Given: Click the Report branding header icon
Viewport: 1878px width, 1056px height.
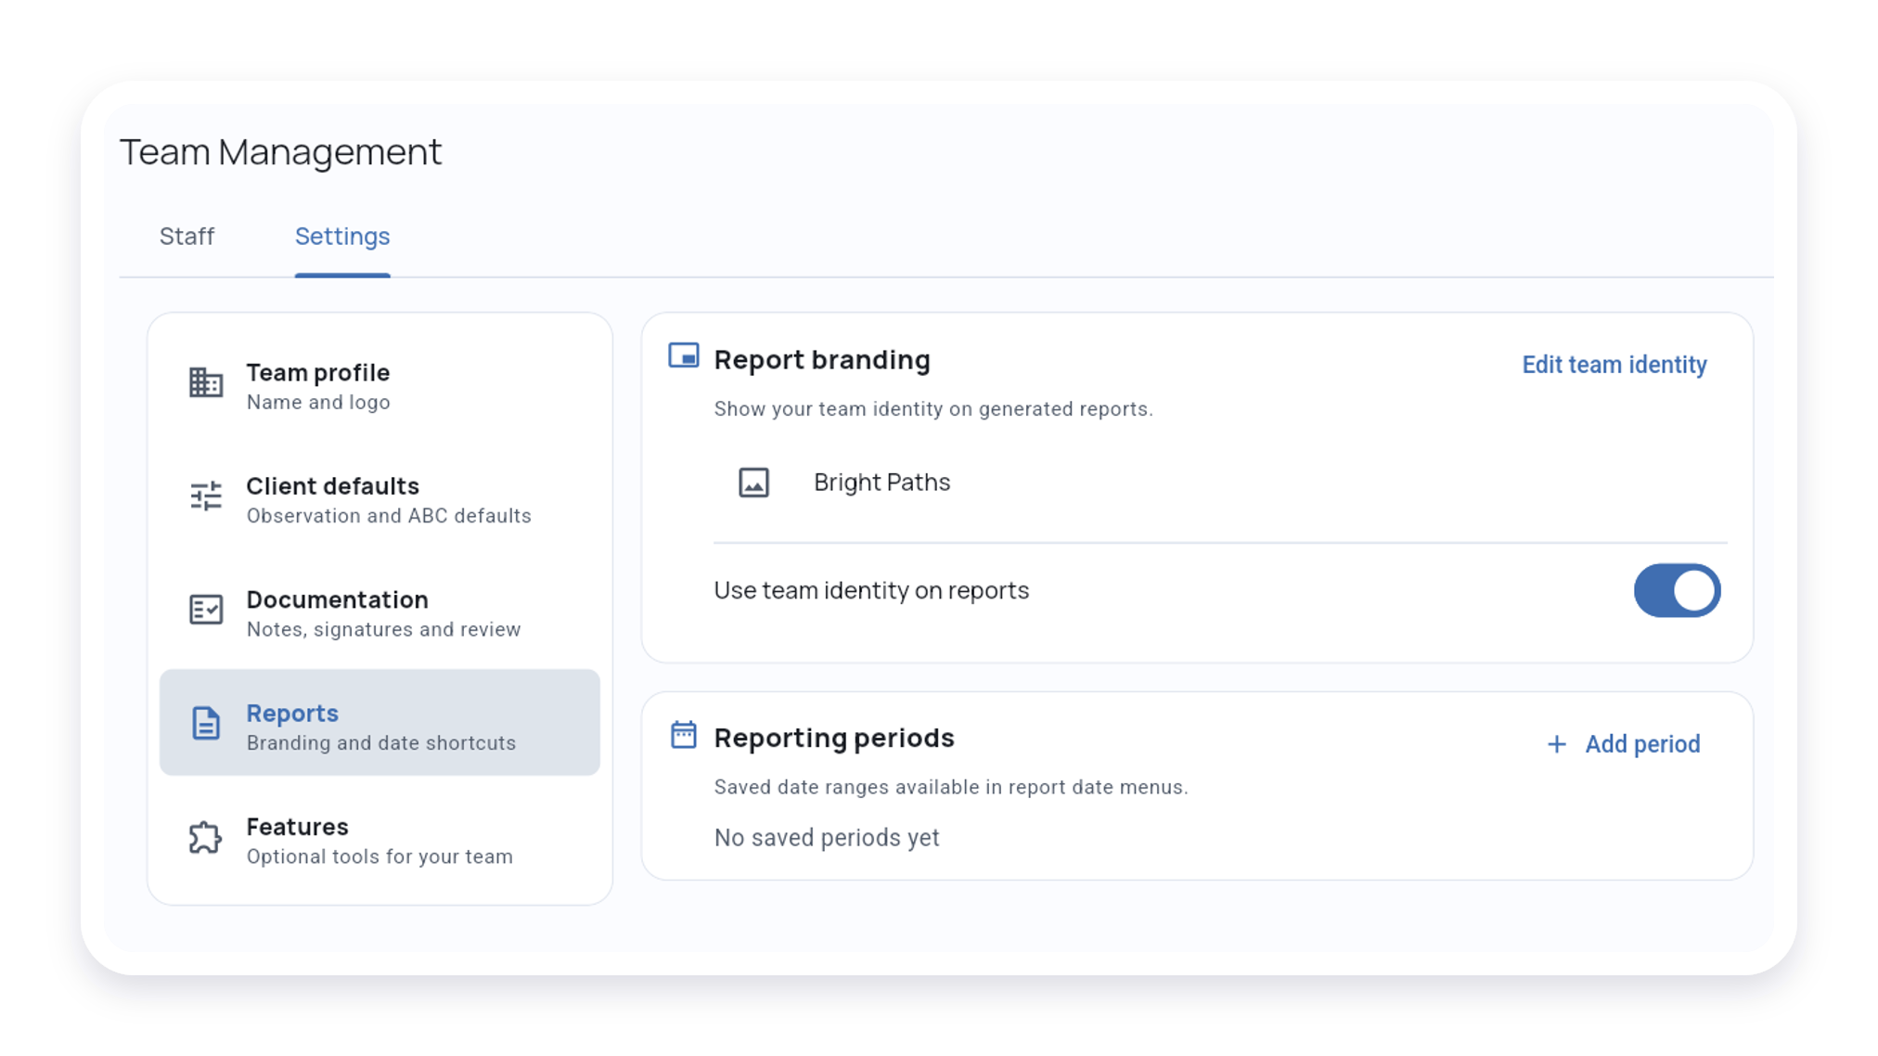Looking at the screenshot, I should pos(684,355).
